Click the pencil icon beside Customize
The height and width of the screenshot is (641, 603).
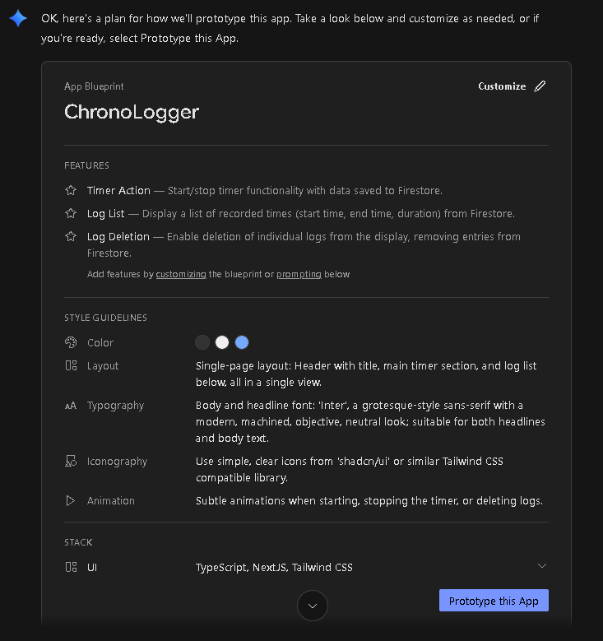[x=540, y=86]
